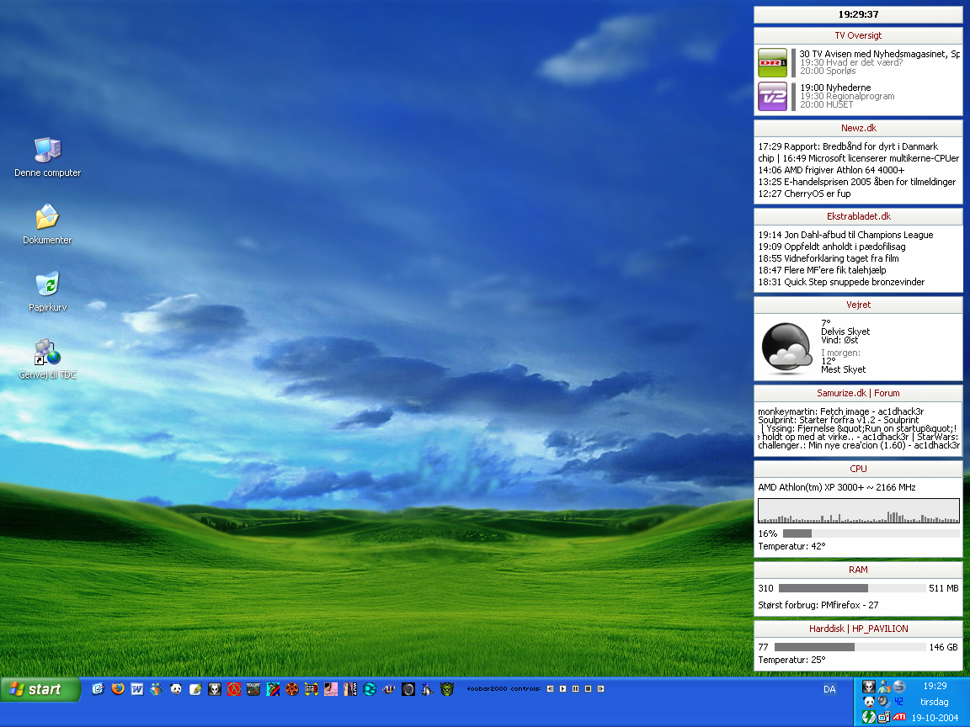Pause playback in foobar2000 controls

(x=575, y=688)
